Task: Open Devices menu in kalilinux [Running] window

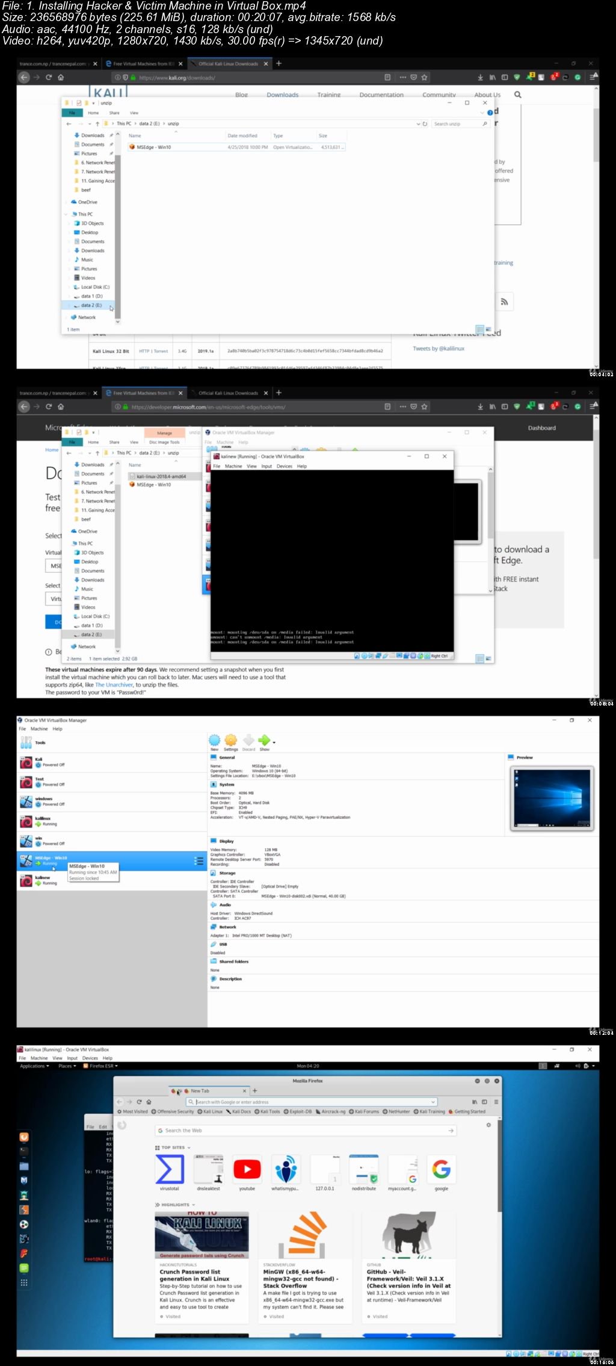Action: pyautogui.click(x=90, y=1058)
